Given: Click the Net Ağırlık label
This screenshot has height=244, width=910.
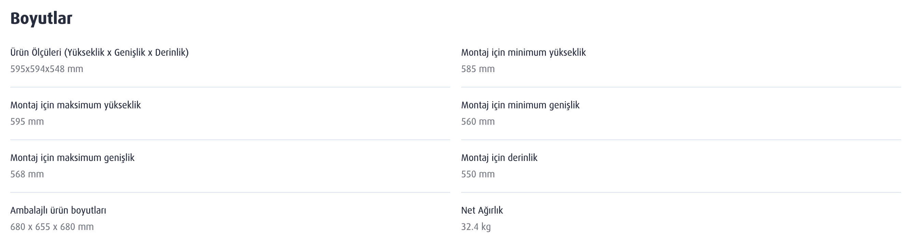Looking at the screenshot, I should [x=482, y=211].
